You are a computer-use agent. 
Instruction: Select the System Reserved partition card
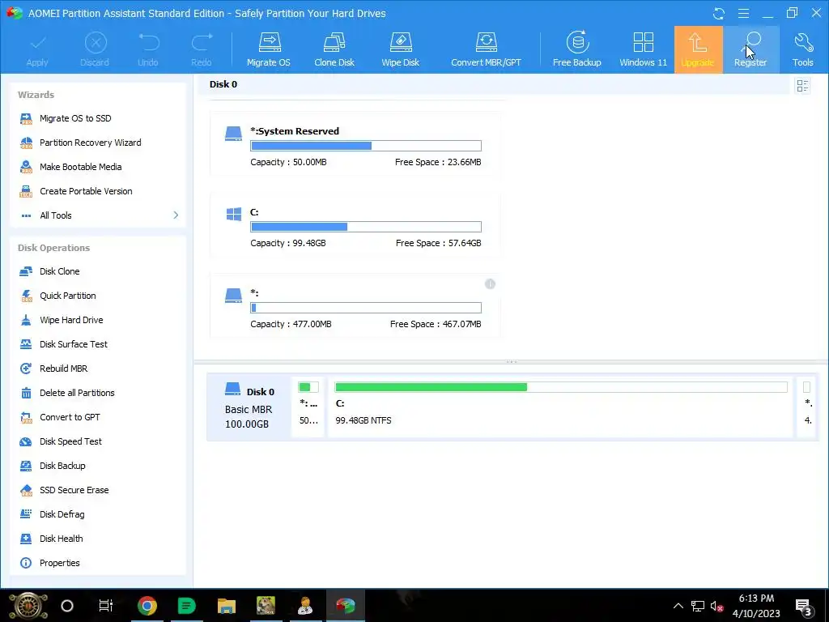355,144
